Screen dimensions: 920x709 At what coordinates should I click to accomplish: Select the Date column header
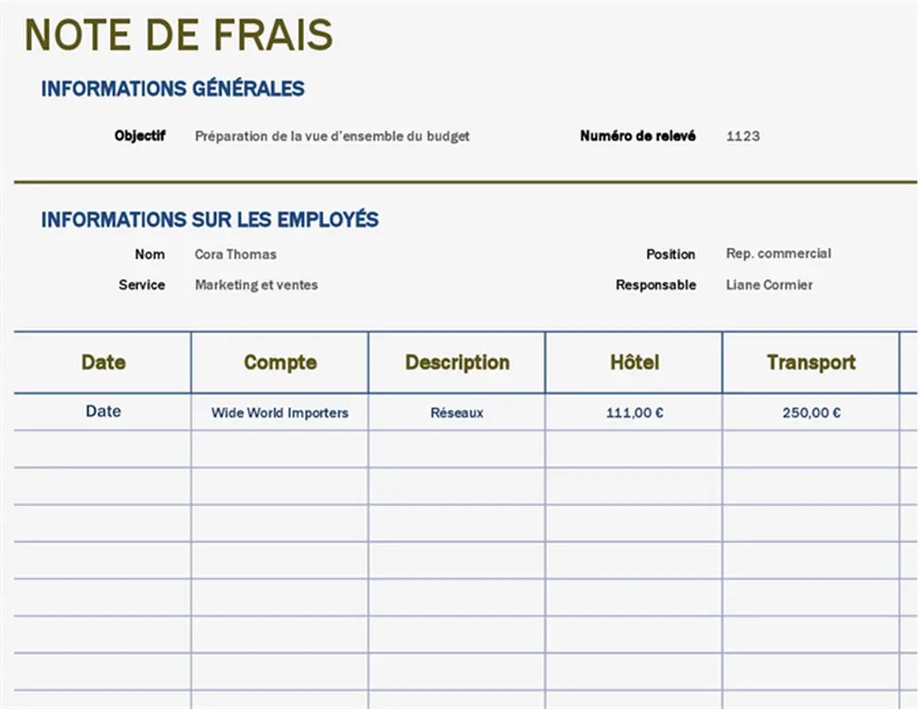point(103,362)
